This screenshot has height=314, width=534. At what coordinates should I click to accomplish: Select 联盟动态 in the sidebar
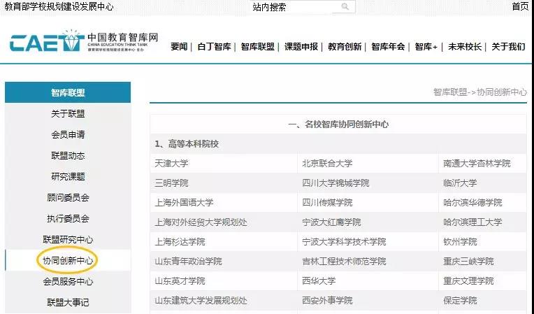click(x=68, y=156)
